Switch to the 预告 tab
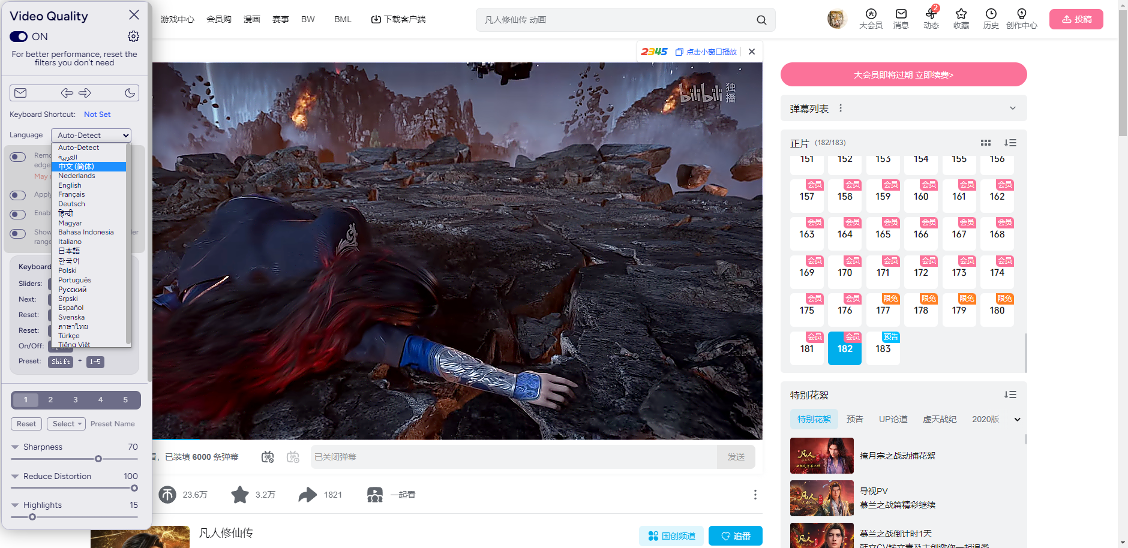The image size is (1128, 548). click(x=855, y=419)
